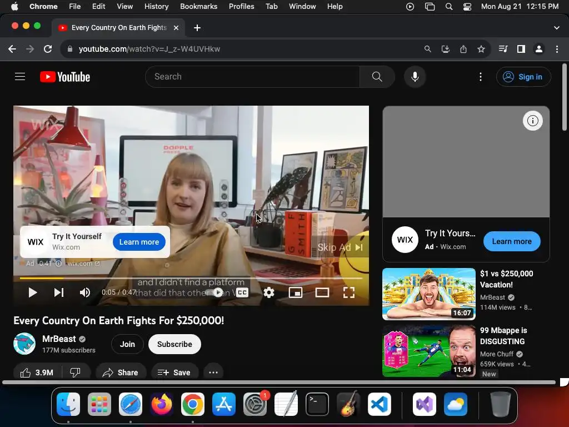This screenshot has height=427, width=569.
Task: Enter fullscreen mode
Action: (x=349, y=292)
